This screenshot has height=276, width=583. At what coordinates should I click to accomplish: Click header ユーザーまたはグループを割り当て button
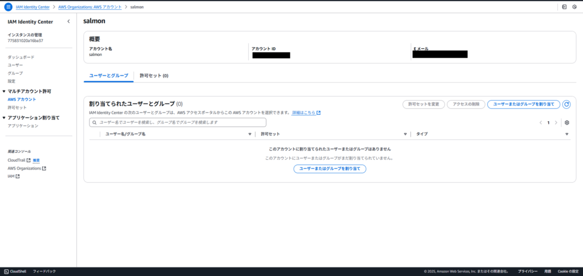(524, 104)
